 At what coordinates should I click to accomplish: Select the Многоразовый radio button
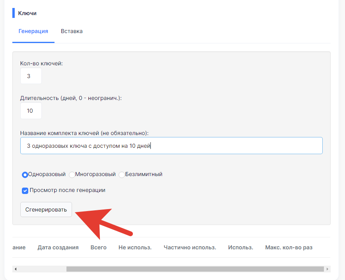click(x=72, y=175)
